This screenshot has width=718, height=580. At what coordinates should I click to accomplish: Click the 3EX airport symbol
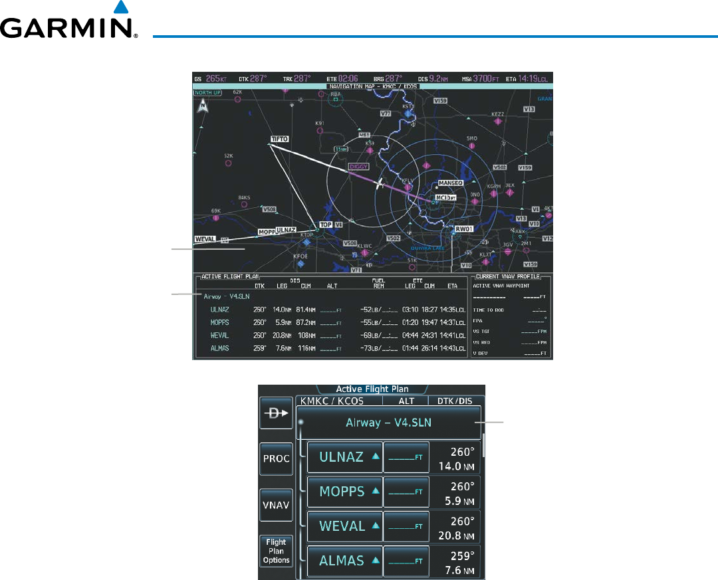510,193
